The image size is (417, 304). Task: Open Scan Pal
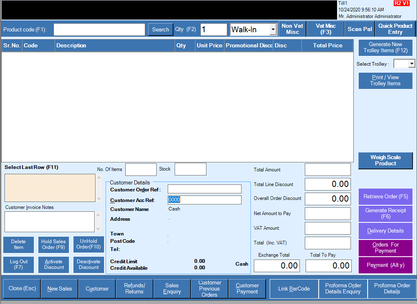(360, 29)
